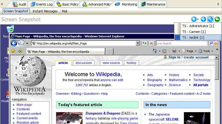Open the Instant Messages sub-tab
The width and height of the screenshot is (222, 124).
click(x=45, y=11)
